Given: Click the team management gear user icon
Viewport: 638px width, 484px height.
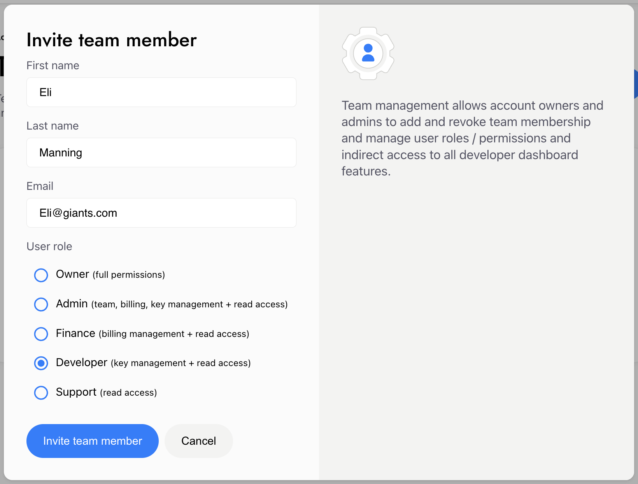Looking at the screenshot, I should pyautogui.click(x=368, y=53).
